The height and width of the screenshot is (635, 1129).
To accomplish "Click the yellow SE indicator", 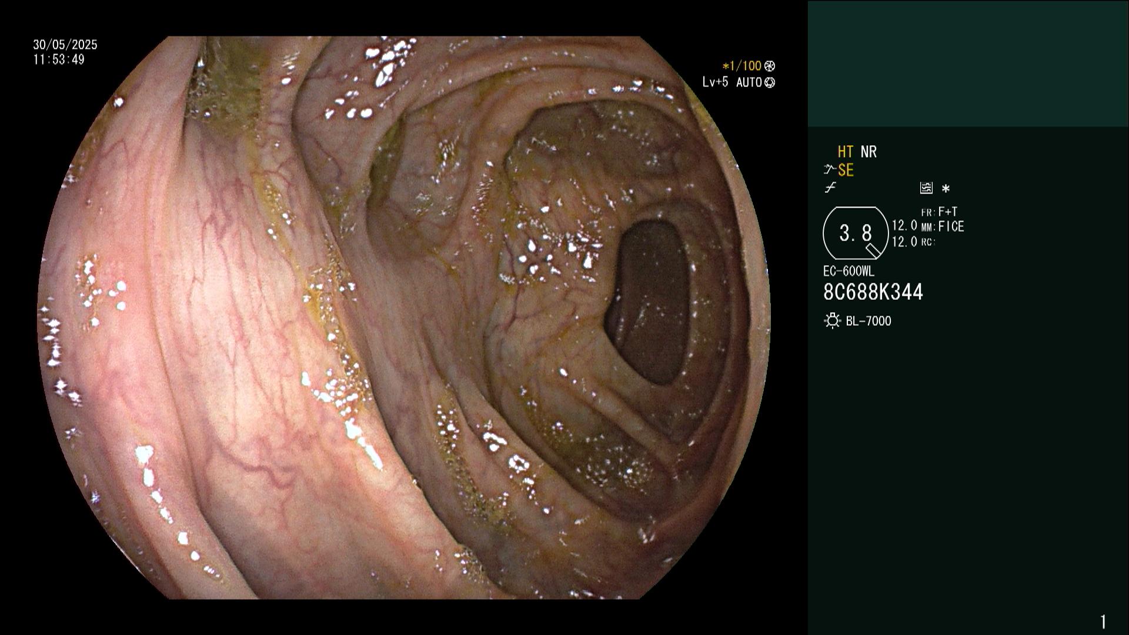I will click(x=846, y=171).
